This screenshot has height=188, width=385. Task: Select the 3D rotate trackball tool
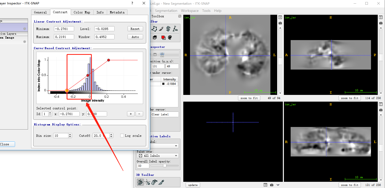[141, 182]
